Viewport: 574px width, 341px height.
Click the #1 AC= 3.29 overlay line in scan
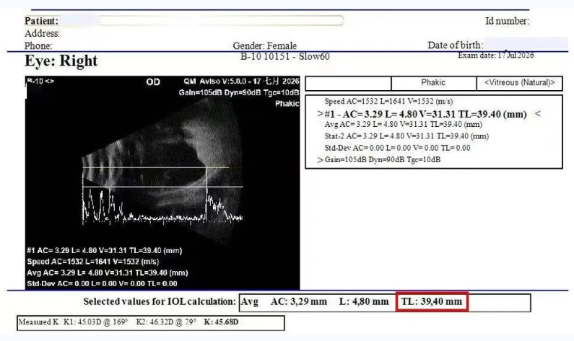[x=104, y=251]
